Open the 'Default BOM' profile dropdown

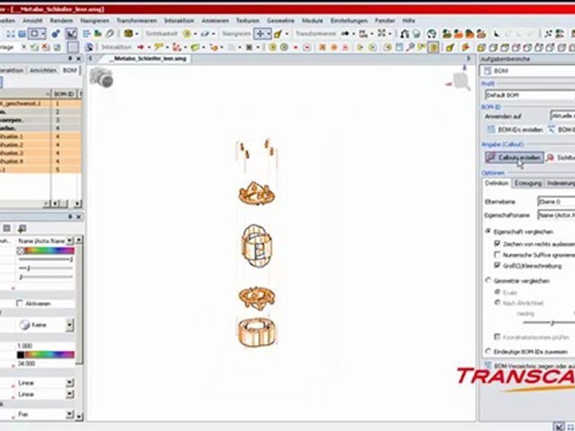[529, 95]
